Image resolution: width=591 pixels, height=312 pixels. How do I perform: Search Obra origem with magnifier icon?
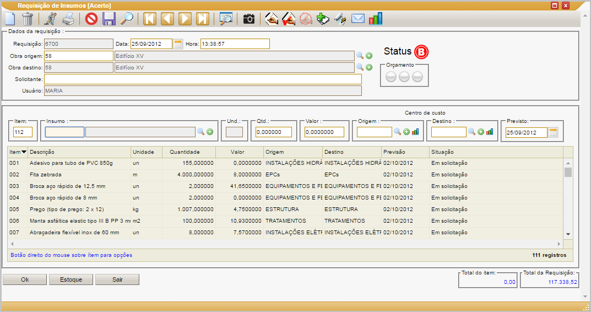point(360,56)
